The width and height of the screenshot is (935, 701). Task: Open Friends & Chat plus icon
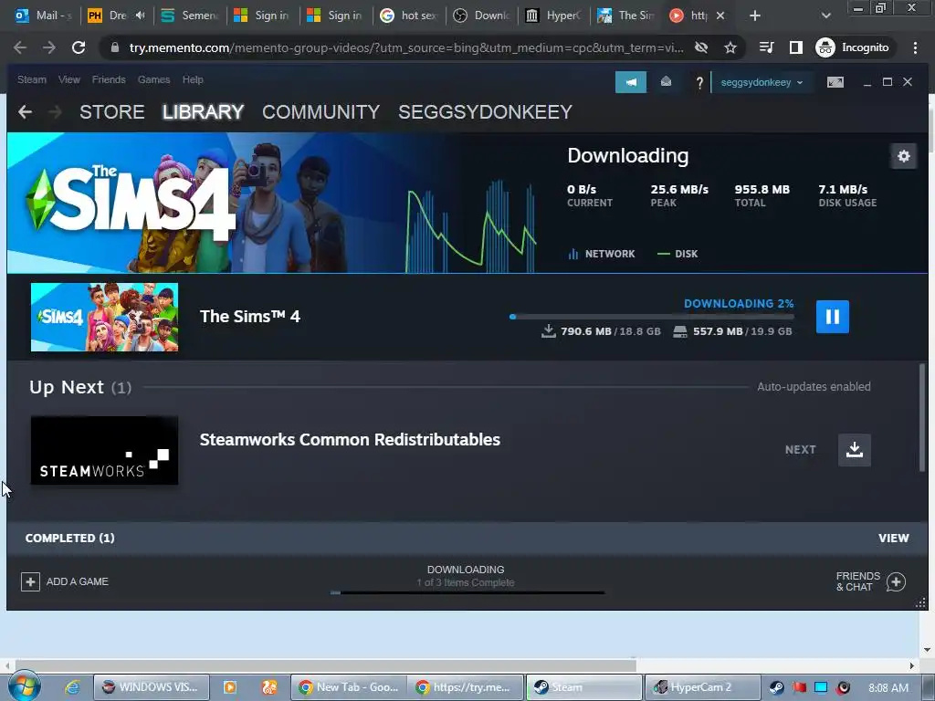pyautogui.click(x=896, y=581)
